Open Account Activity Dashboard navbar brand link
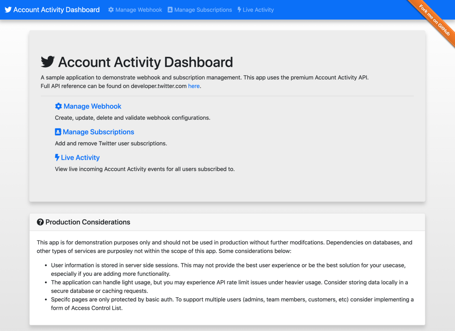 pyautogui.click(x=52, y=10)
